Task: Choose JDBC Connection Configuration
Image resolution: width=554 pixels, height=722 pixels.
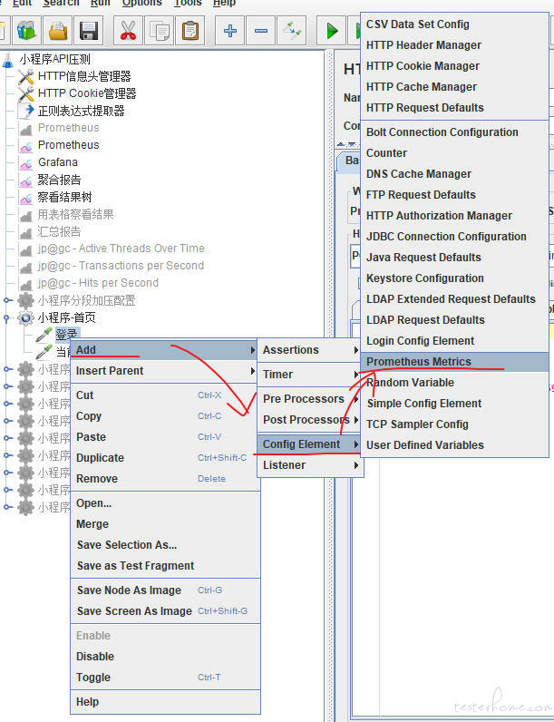Action: pos(454,237)
